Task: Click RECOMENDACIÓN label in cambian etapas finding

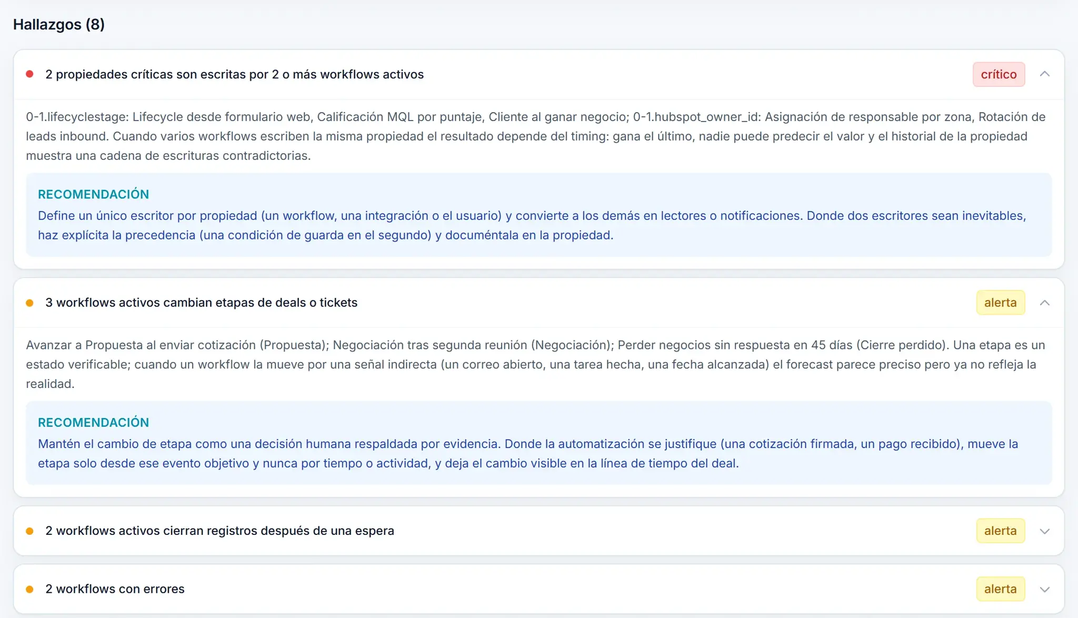Action: (93, 423)
